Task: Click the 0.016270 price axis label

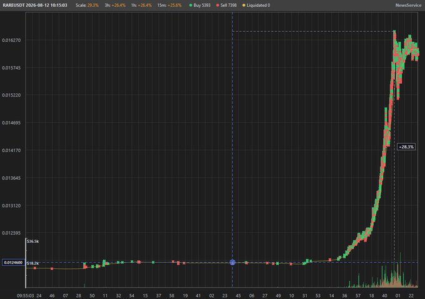Action: tap(11, 40)
